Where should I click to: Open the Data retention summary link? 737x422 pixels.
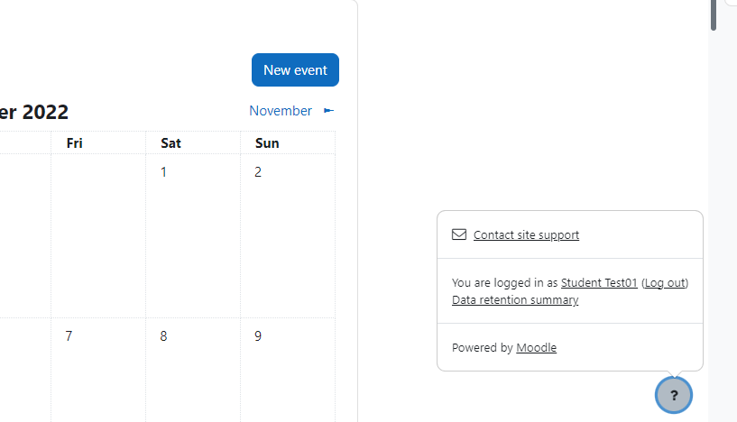(x=515, y=299)
